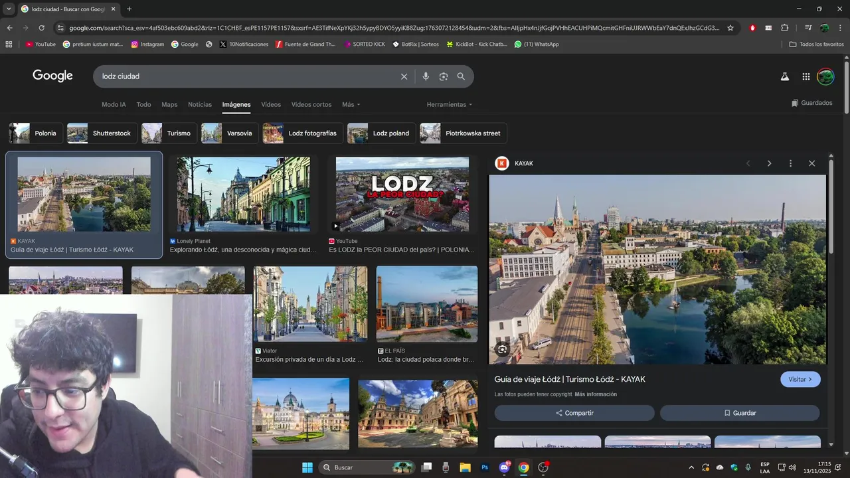Click the search field containing lodz ciudad

click(x=246, y=76)
